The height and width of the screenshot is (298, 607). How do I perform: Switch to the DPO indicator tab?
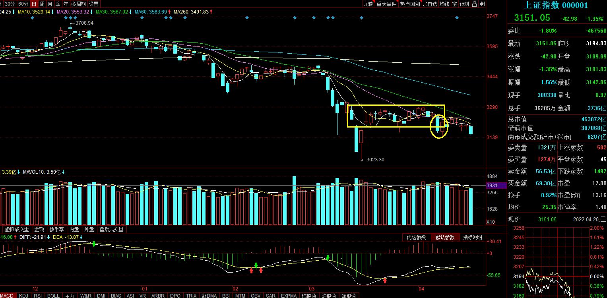175,296
